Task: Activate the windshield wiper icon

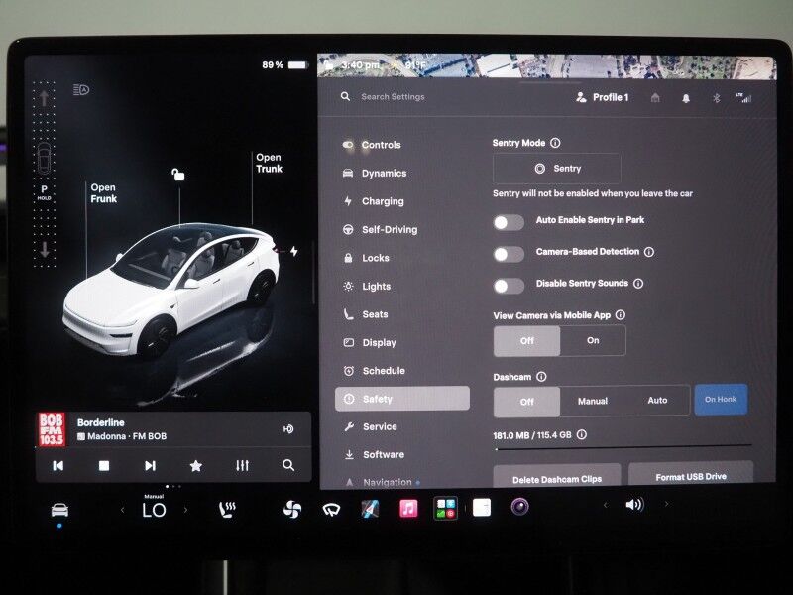Action: pyautogui.click(x=331, y=509)
